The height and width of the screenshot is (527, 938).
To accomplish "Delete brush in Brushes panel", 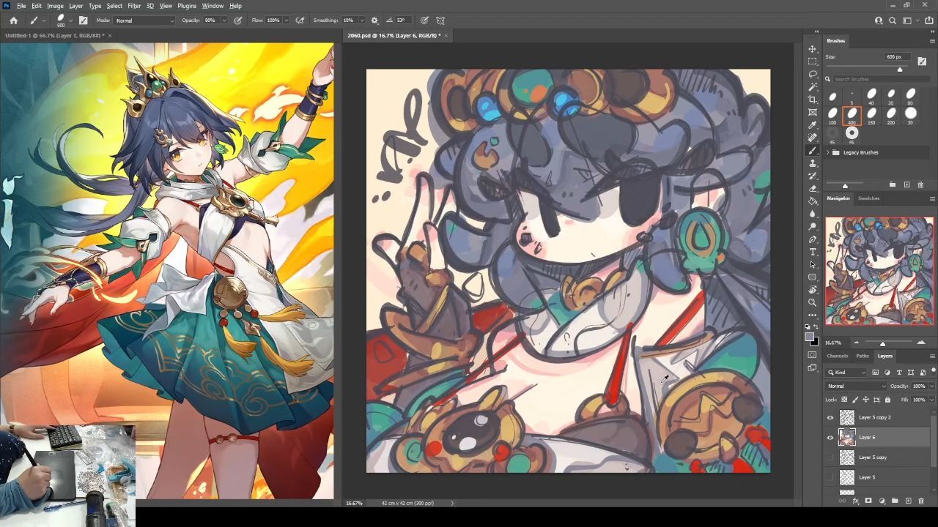I will coord(920,184).
